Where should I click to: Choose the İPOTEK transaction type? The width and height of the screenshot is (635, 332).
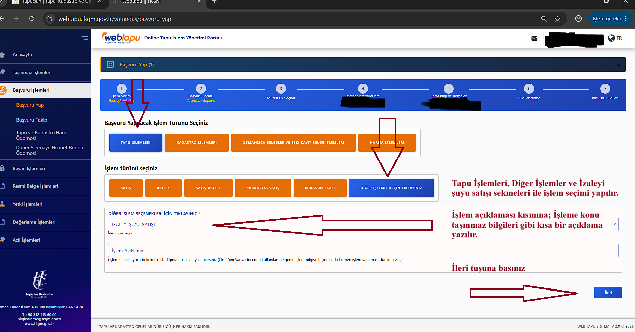[163, 188]
